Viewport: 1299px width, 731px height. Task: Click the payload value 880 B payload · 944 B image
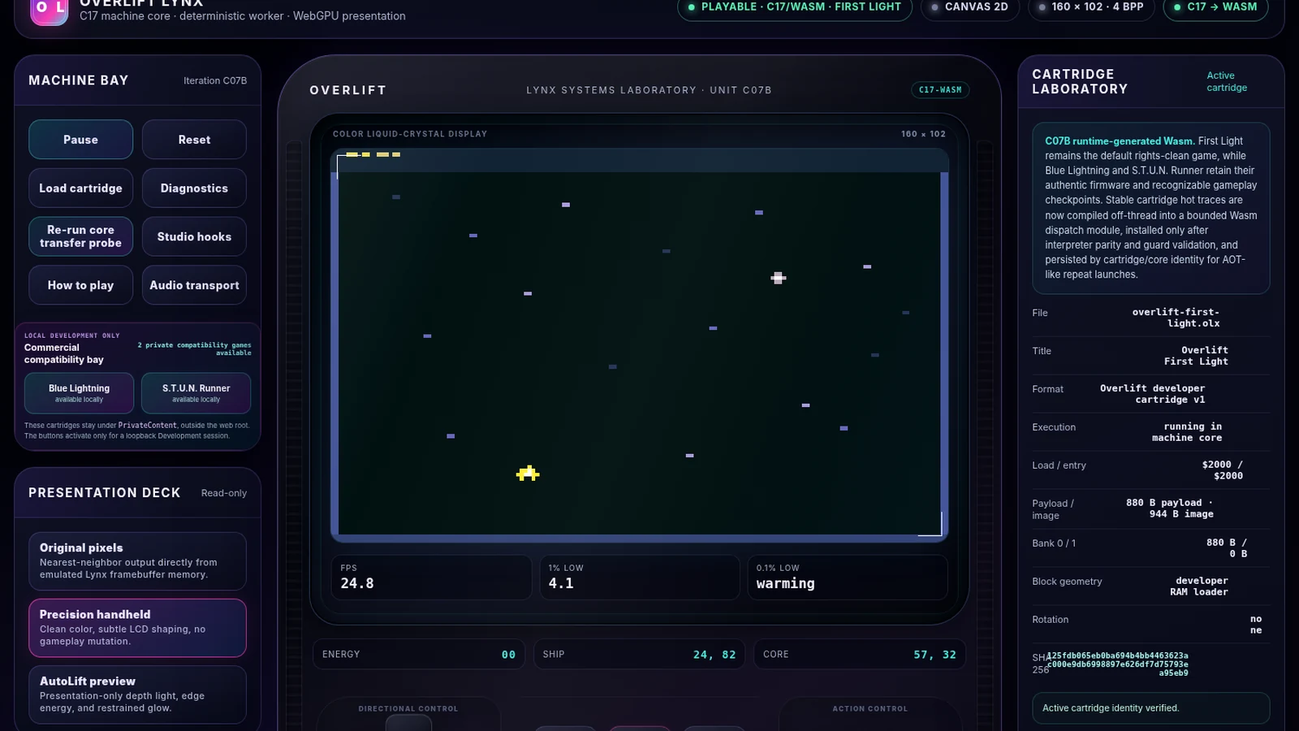coord(1170,508)
